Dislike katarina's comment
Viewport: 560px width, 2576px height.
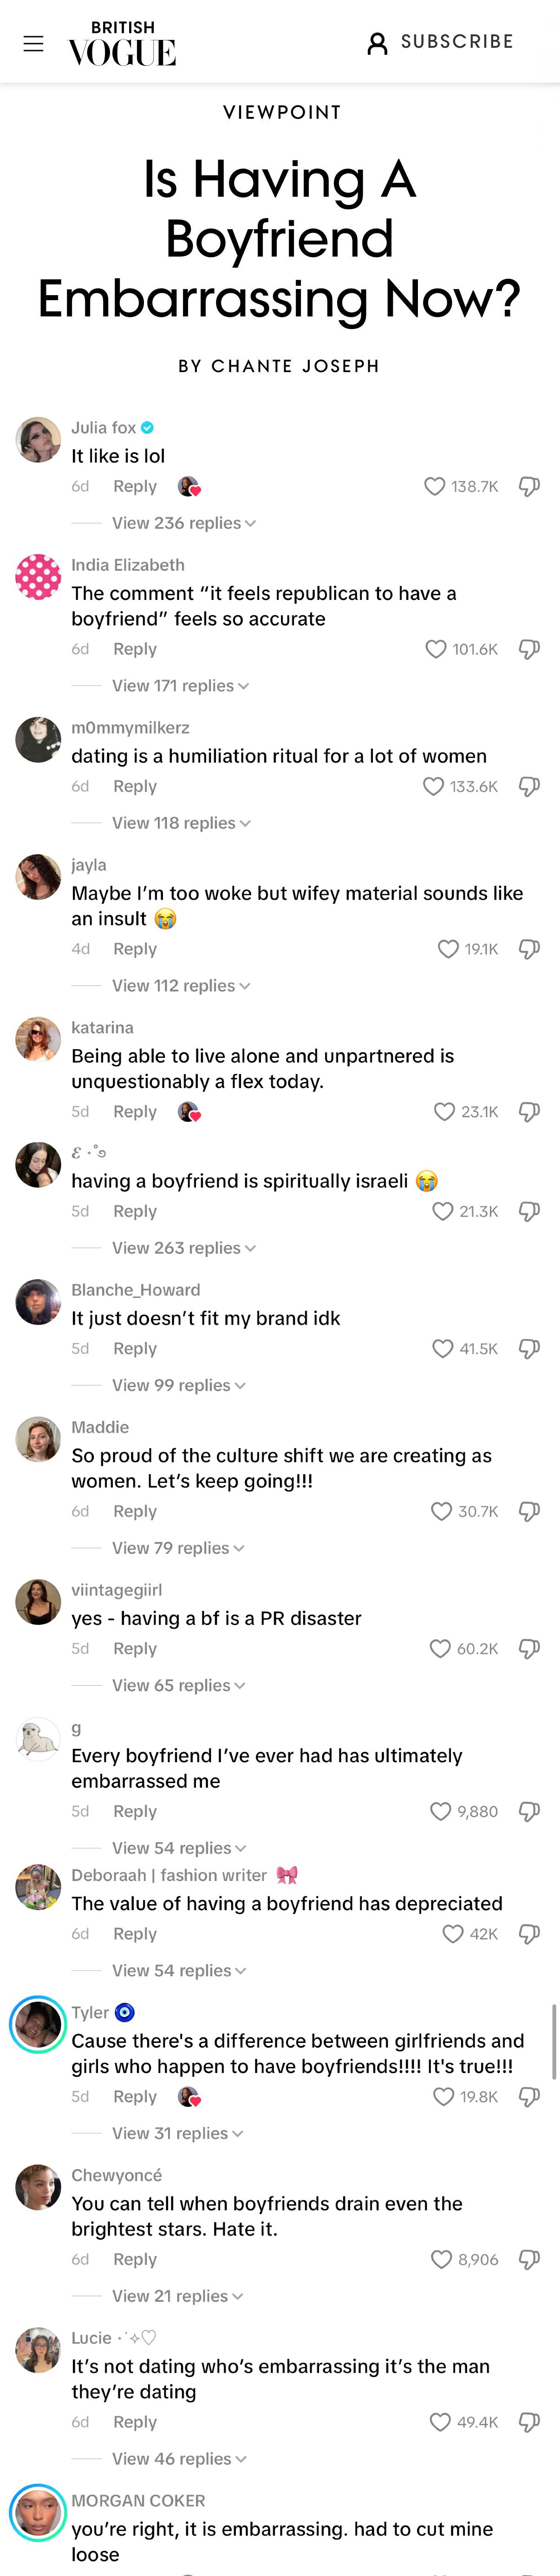(x=529, y=1111)
